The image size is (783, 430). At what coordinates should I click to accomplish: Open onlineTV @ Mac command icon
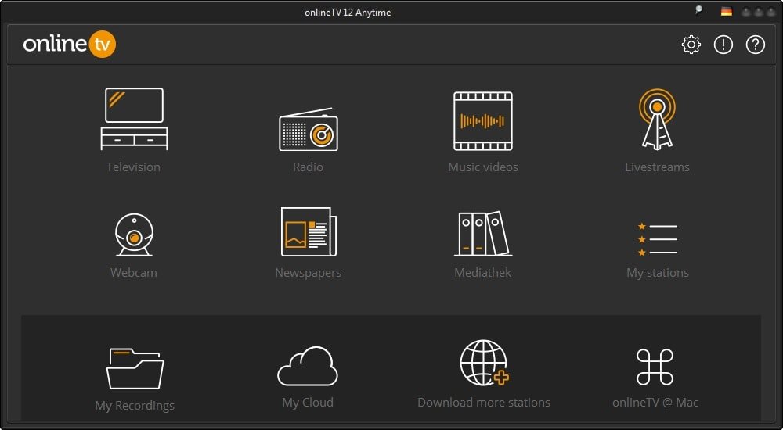pos(655,367)
